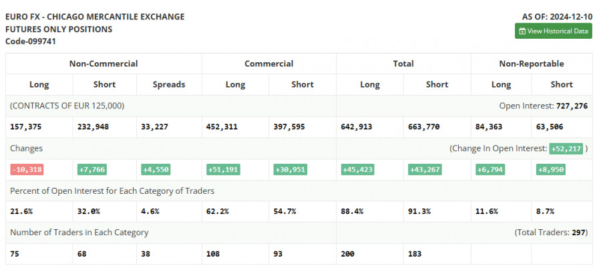Click the 54.7% percent value
Viewport: 601px width, 268px height.
[284, 211]
